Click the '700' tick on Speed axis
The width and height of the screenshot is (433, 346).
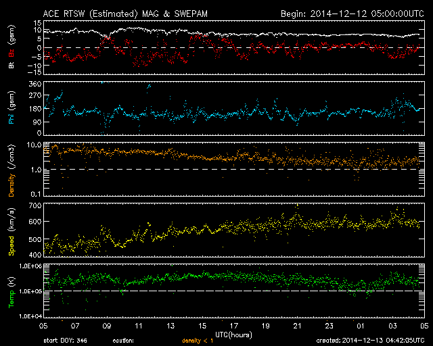click(x=35, y=205)
